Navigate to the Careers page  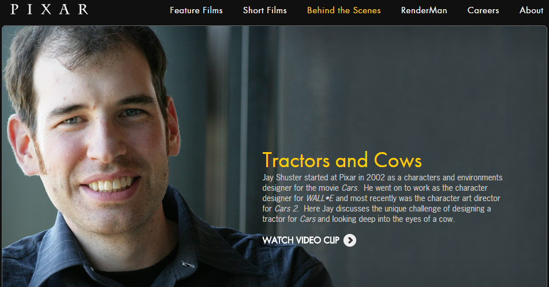click(x=483, y=10)
